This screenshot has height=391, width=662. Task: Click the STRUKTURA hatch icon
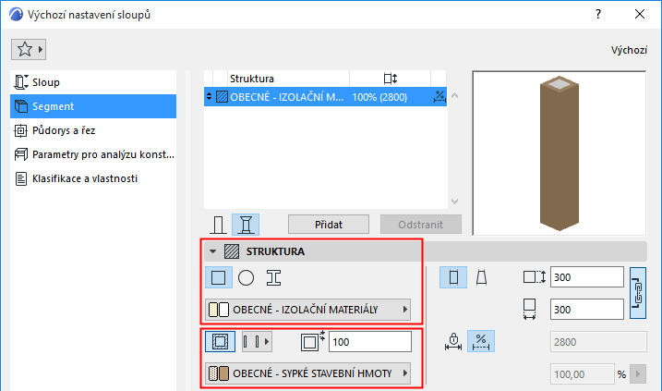[x=232, y=251]
